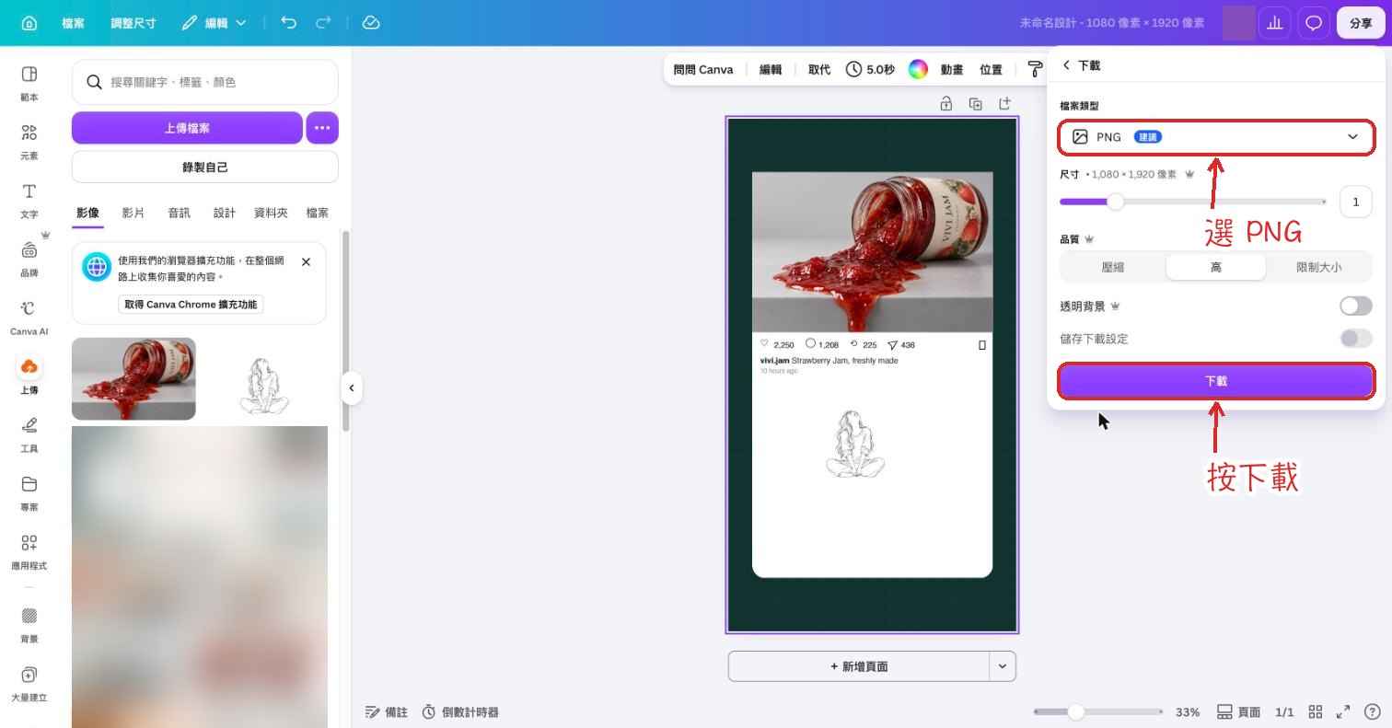
Task: Focus the keyword search field
Action: coord(205,82)
